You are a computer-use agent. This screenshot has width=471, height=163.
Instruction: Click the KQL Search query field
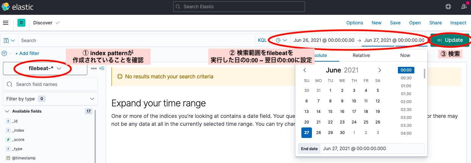(137, 41)
